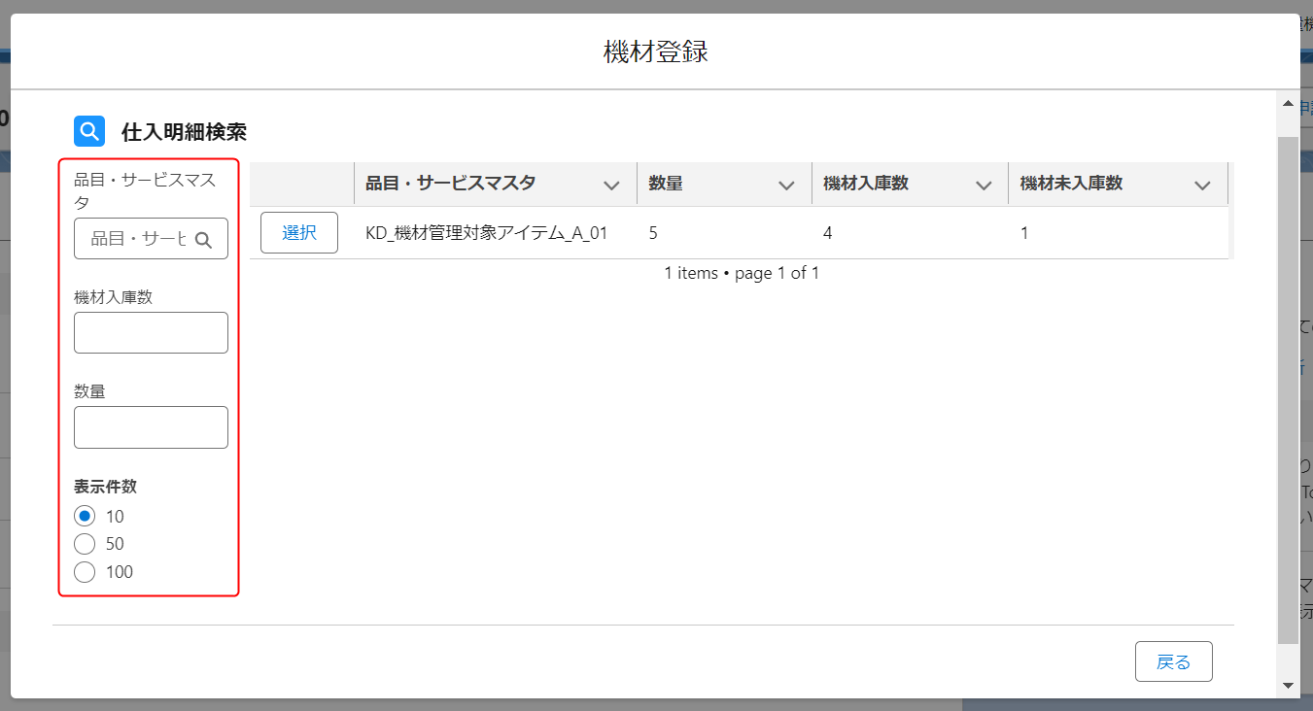Click the 数量 filter input field
The height and width of the screenshot is (711, 1313).
click(x=151, y=427)
